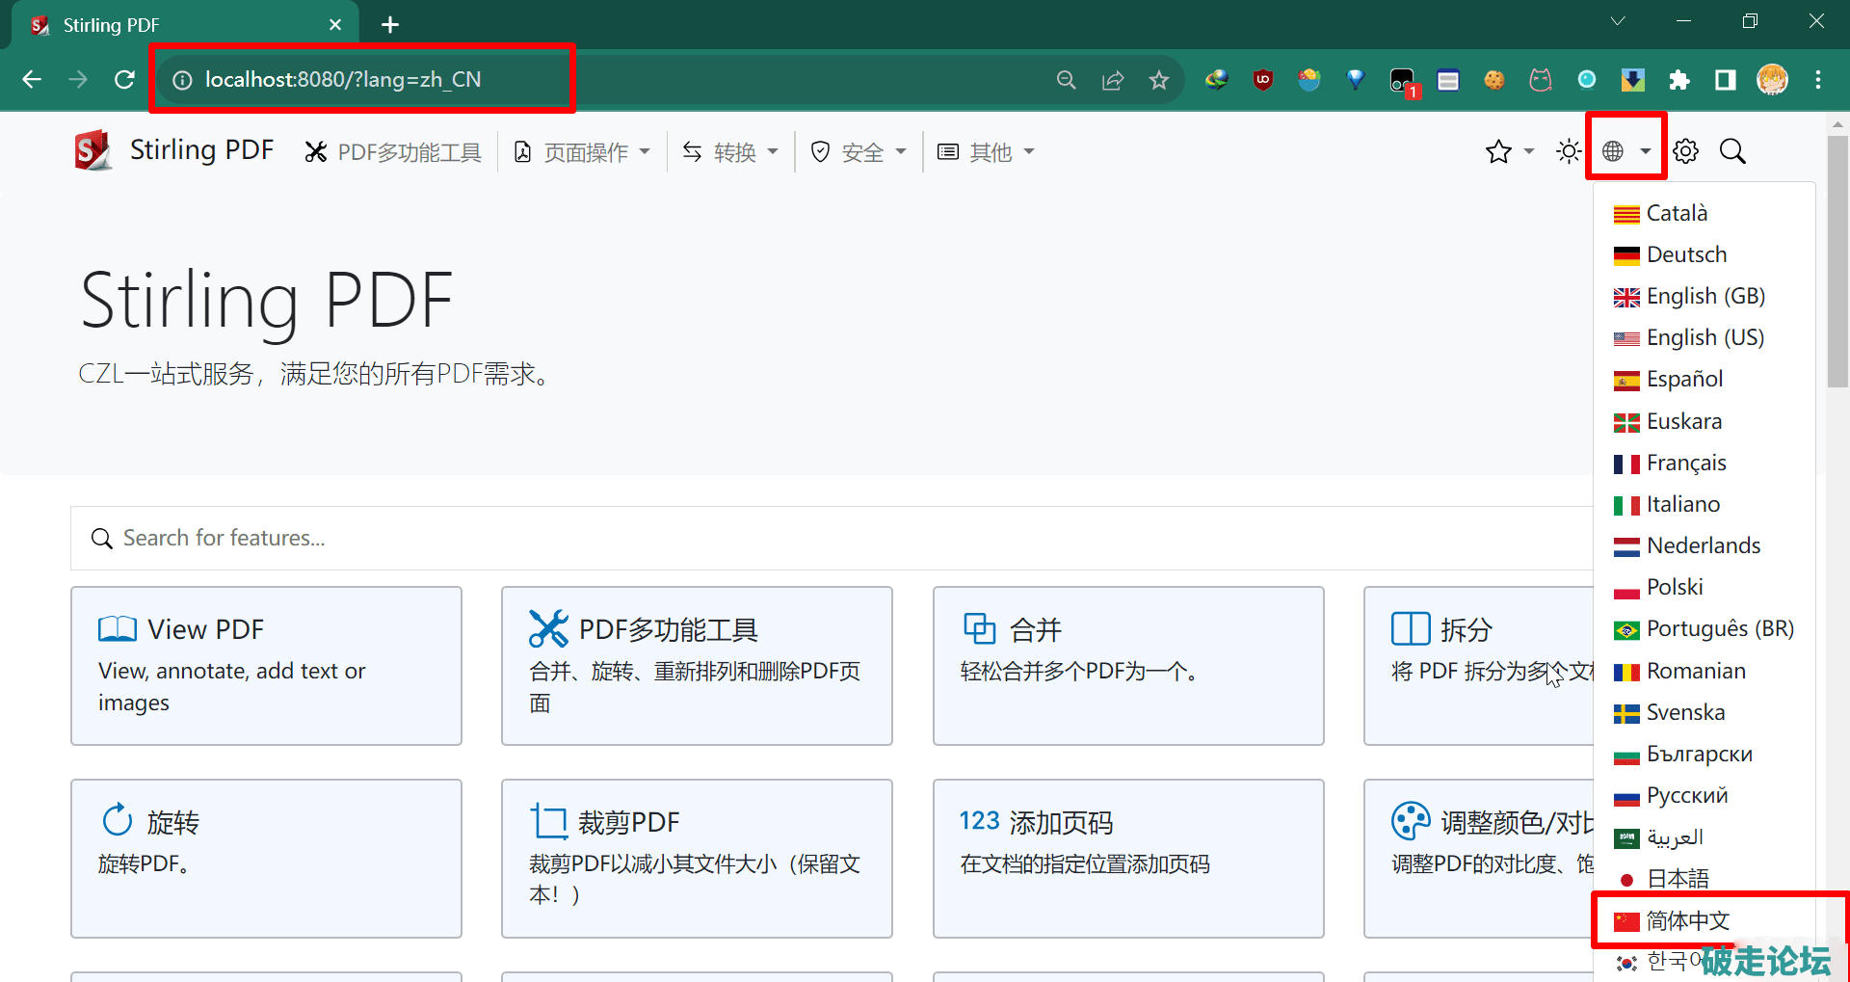Open the favorites star dropdown
The image size is (1850, 982).
click(x=1509, y=151)
